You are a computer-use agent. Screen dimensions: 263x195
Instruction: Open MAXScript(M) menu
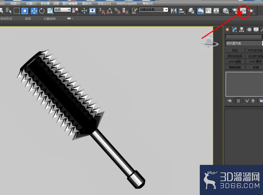(x=127, y=3)
